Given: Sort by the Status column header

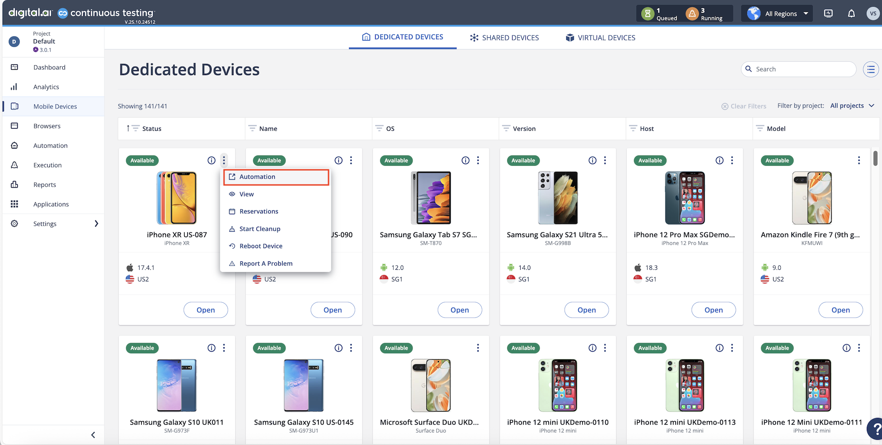Looking at the screenshot, I should 152,128.
